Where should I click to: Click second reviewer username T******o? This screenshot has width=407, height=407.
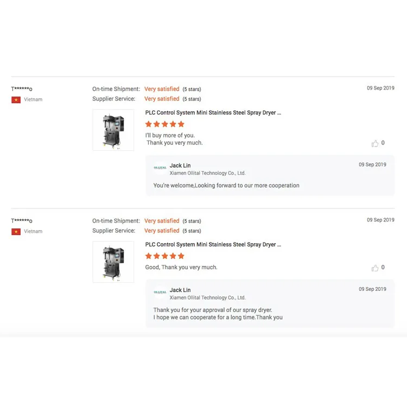[22, 221]
